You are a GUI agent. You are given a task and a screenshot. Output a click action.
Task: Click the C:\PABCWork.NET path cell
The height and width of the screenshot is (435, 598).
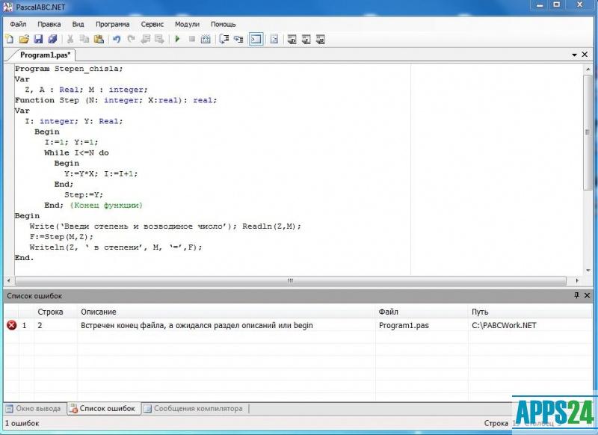[504, 325]
